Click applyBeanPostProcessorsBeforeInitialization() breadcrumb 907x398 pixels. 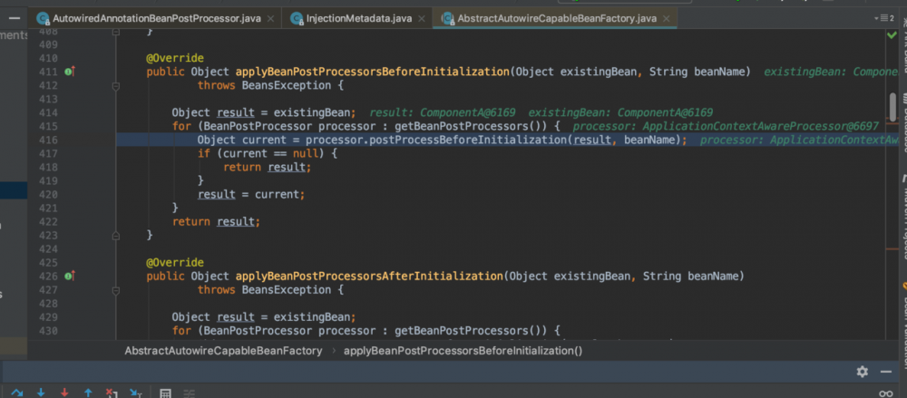pyautogui.click(x=463, y=351)
